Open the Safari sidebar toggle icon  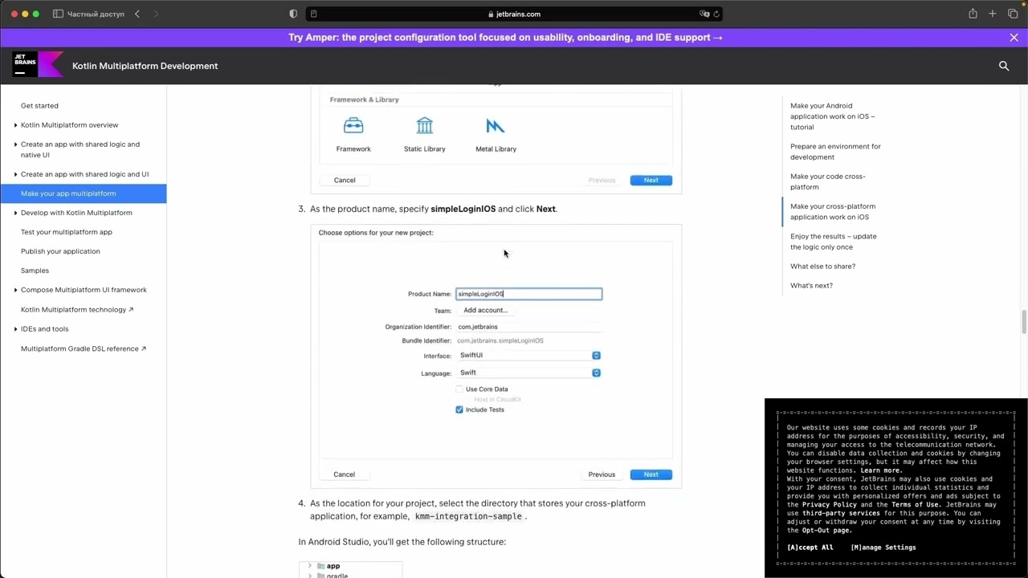click(x=58, y=14)
